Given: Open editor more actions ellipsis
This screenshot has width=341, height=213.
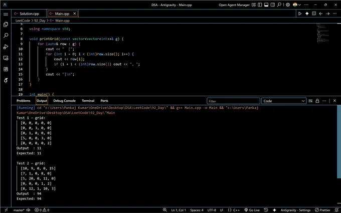Looking at the screenshot, I should pyautogui.click(x=334, y=14).
